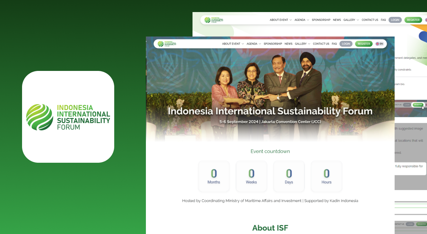Viewport: 427px width, 234px height.
Task: Open the FAQ page from the navbar
Action: [x=334, y=44]
